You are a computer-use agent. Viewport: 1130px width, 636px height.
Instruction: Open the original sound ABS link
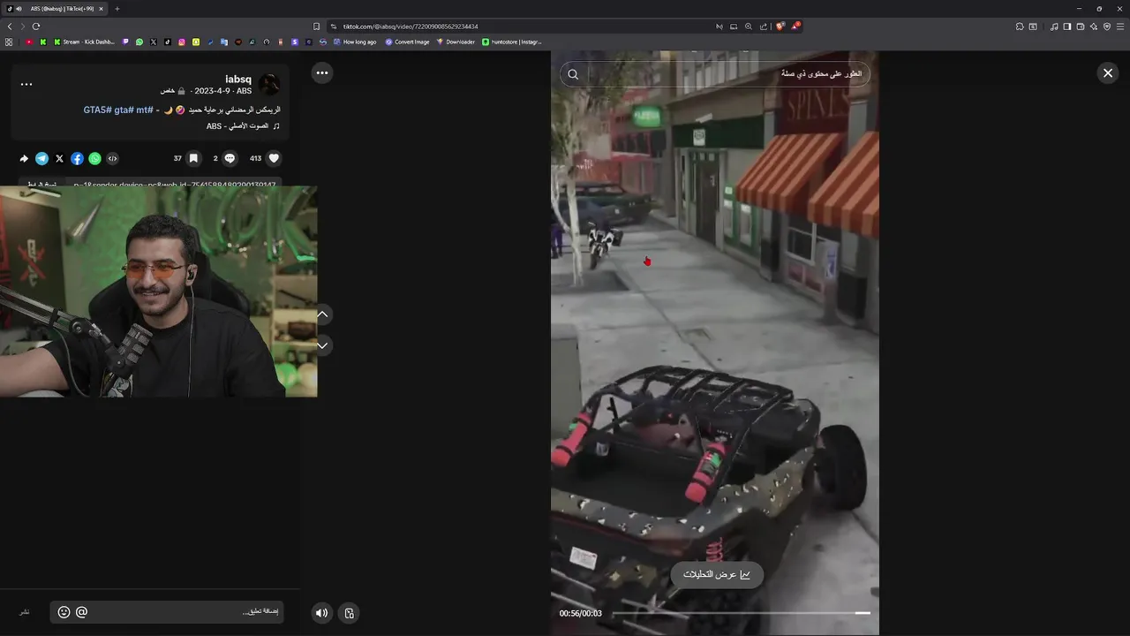pos(243,126)
